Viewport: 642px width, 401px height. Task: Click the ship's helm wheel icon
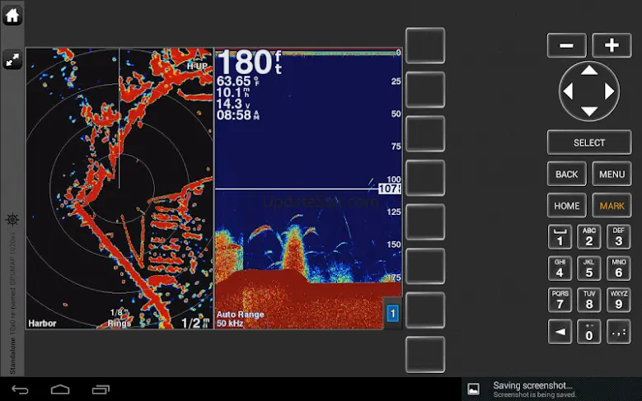[12, 220]
